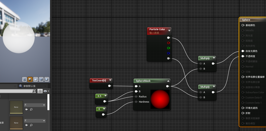266x131 pixels.
Task: Collapse the SphereMask node preview
Action: coord(168,81)
